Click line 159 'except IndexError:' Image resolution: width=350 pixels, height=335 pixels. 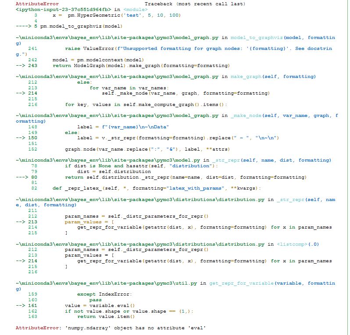coord(104,294)
